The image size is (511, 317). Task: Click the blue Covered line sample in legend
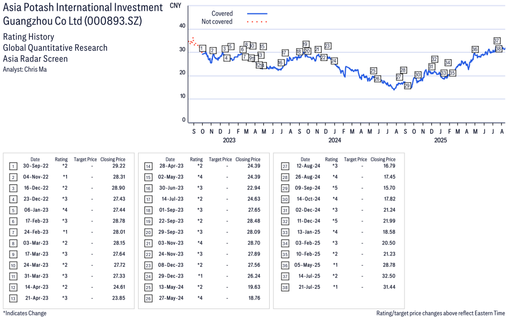click(x=257, y=14)
